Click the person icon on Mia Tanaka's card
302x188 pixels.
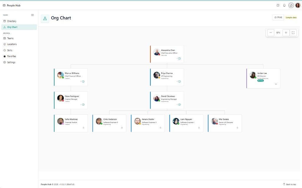(237, 127)
